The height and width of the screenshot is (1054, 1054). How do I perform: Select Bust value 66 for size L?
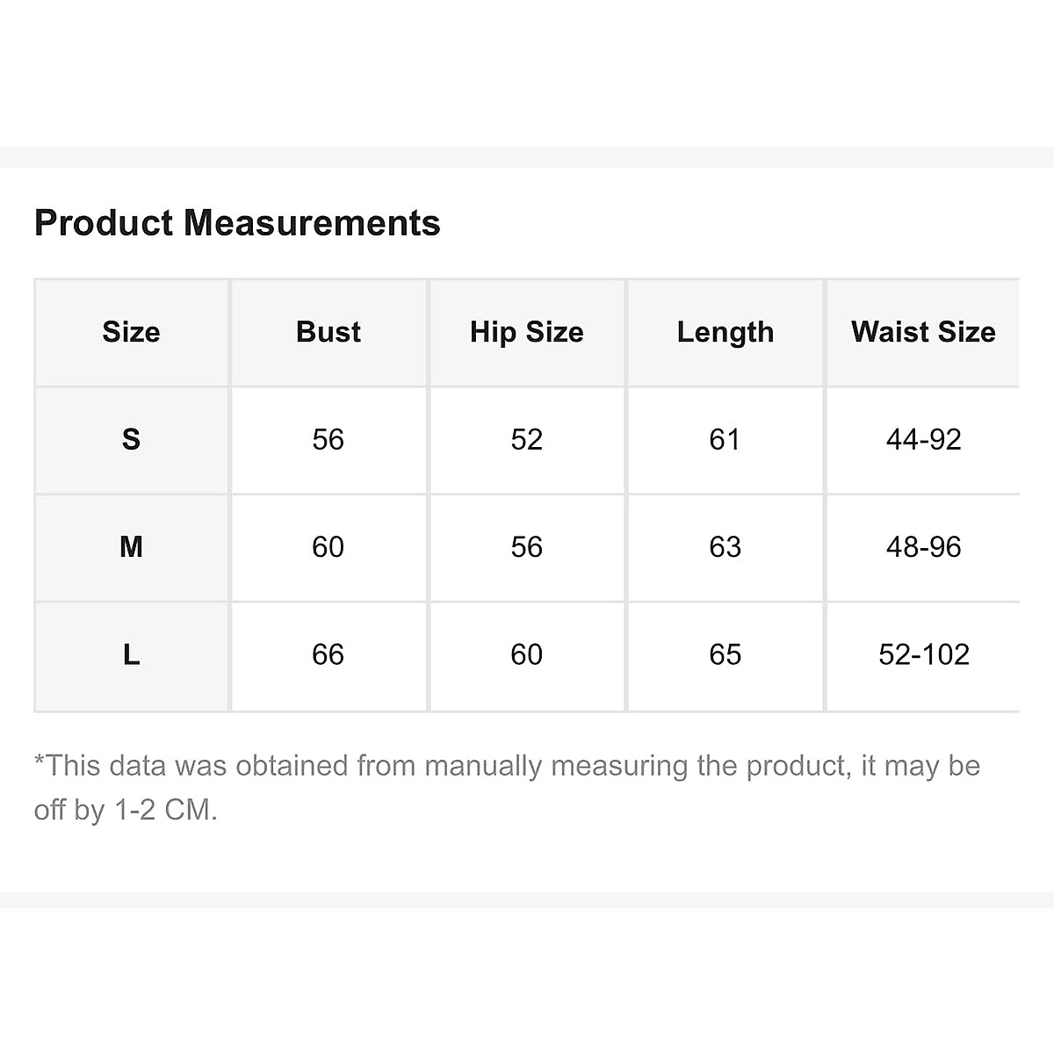coord(328,654)
